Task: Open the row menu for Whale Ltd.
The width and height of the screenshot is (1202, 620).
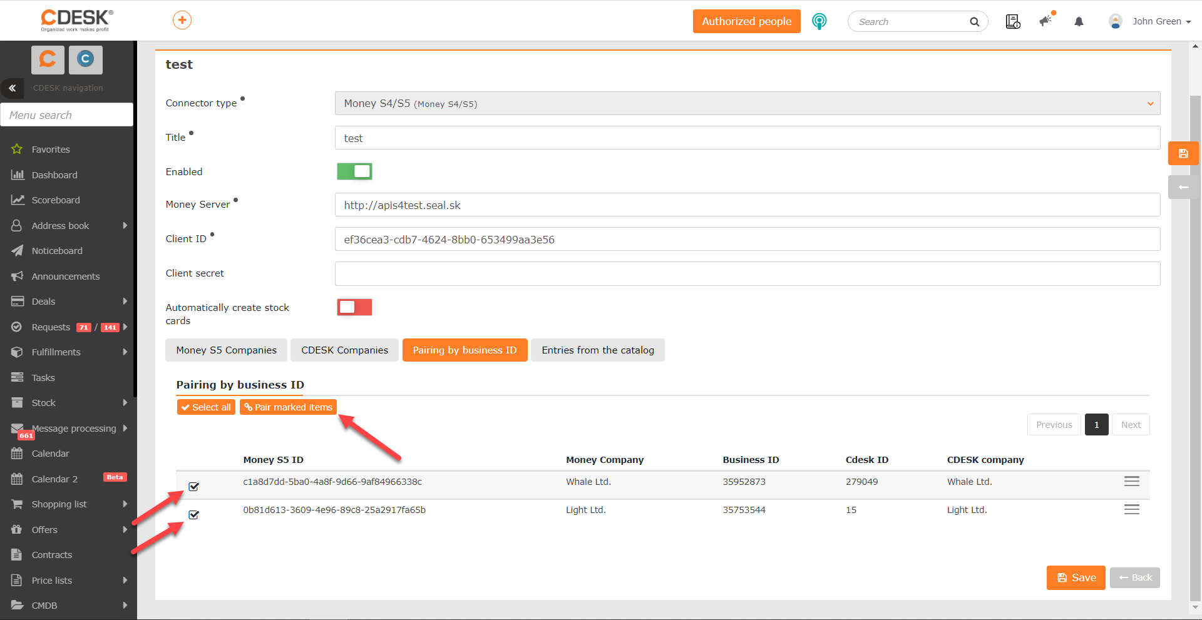Action: click(x=1132, y=481)
